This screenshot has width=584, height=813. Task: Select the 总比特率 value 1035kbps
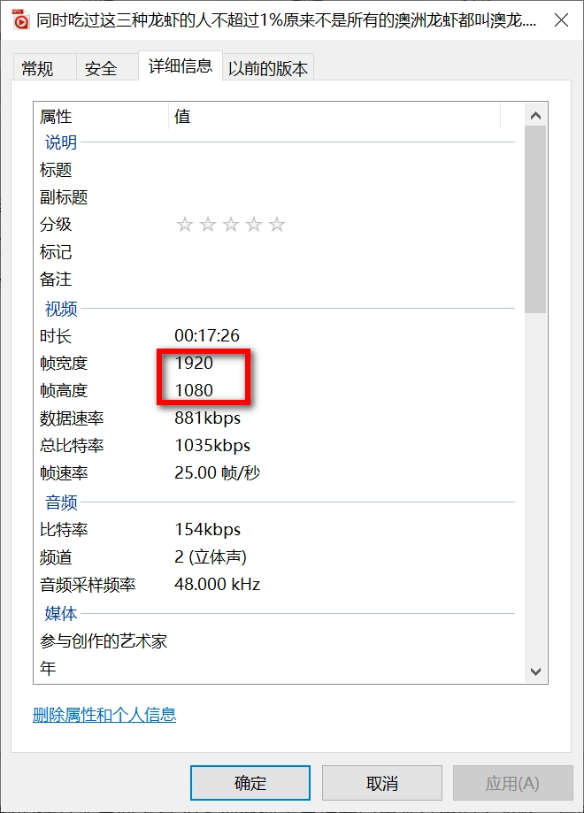point(212,445)
